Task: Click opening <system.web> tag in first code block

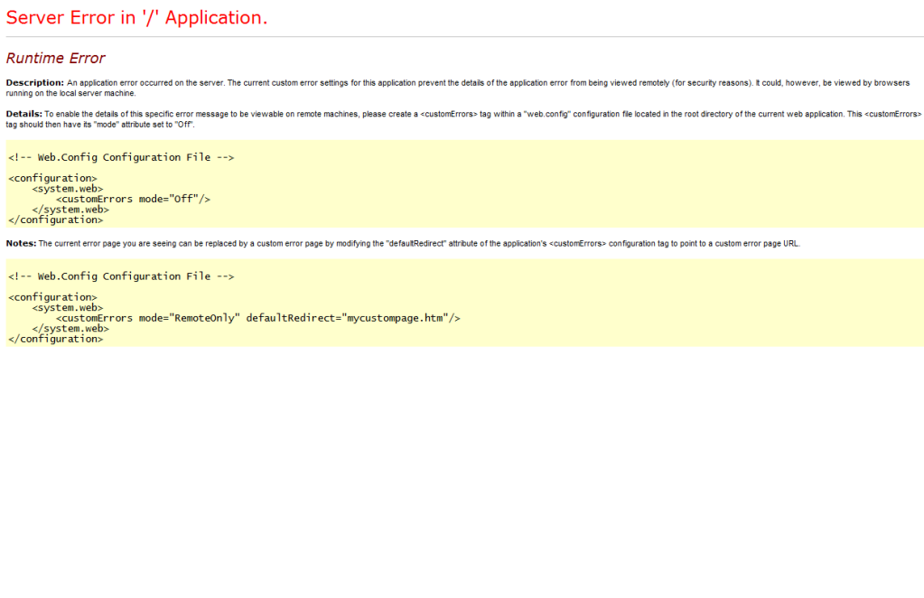Action: (68, 189)
